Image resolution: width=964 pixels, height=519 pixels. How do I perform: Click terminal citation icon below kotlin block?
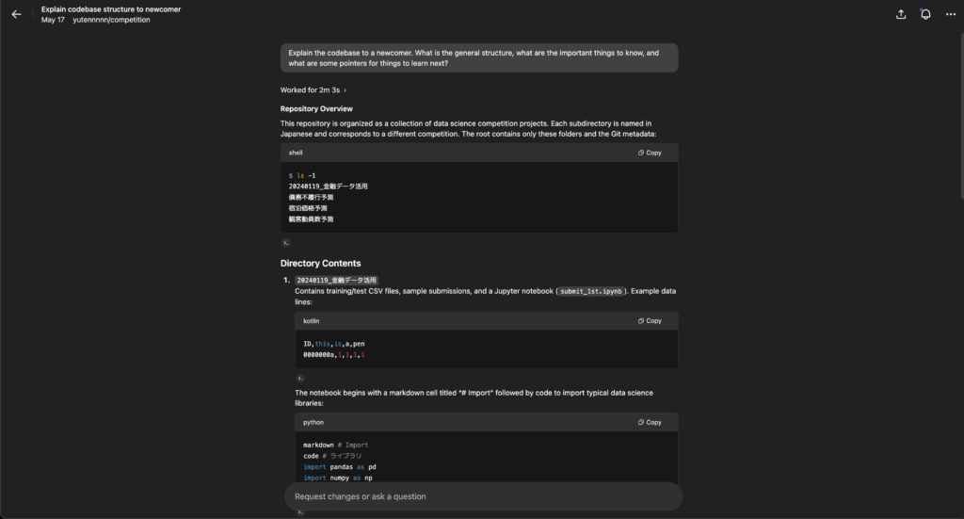(300, 378)
